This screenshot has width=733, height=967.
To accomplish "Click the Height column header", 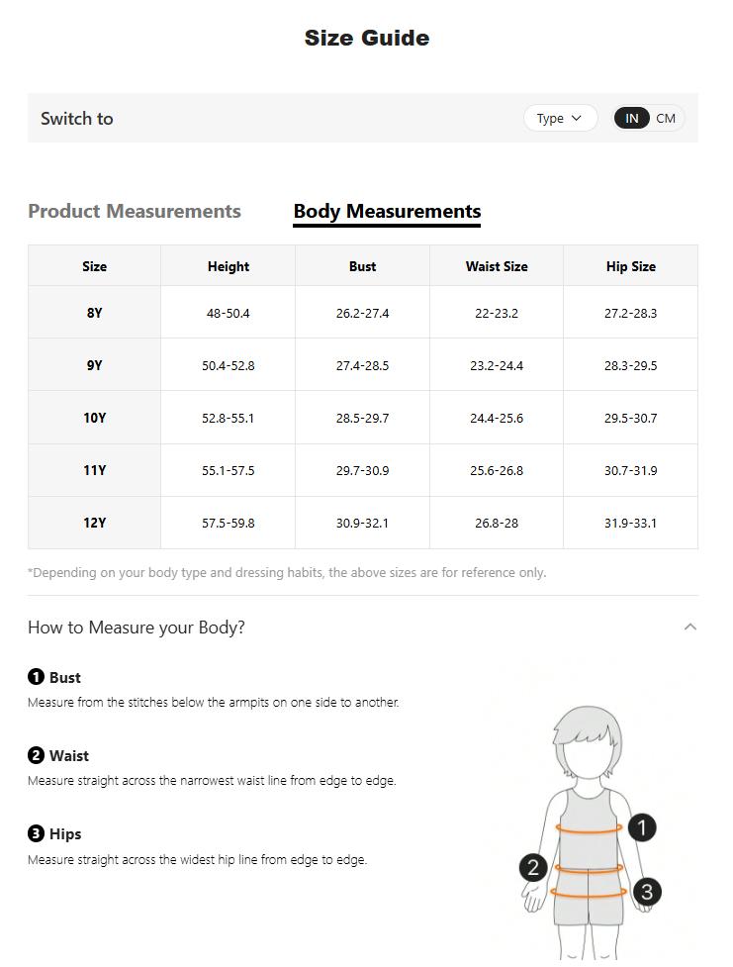I will [229, 266].
